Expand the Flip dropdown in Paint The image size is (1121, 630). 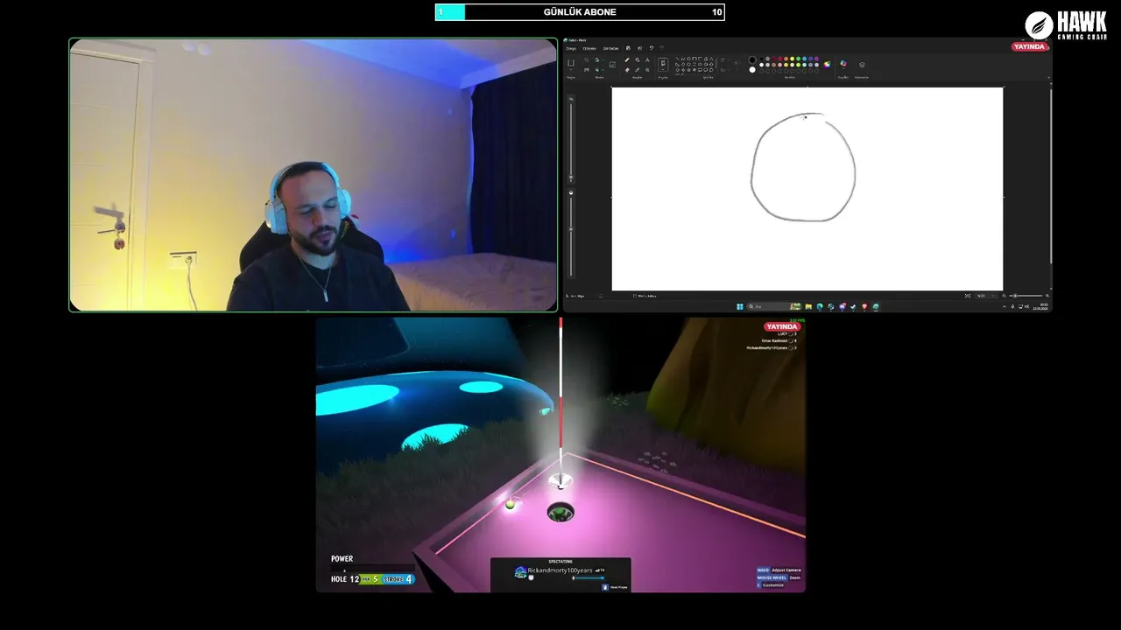point(603,70)
